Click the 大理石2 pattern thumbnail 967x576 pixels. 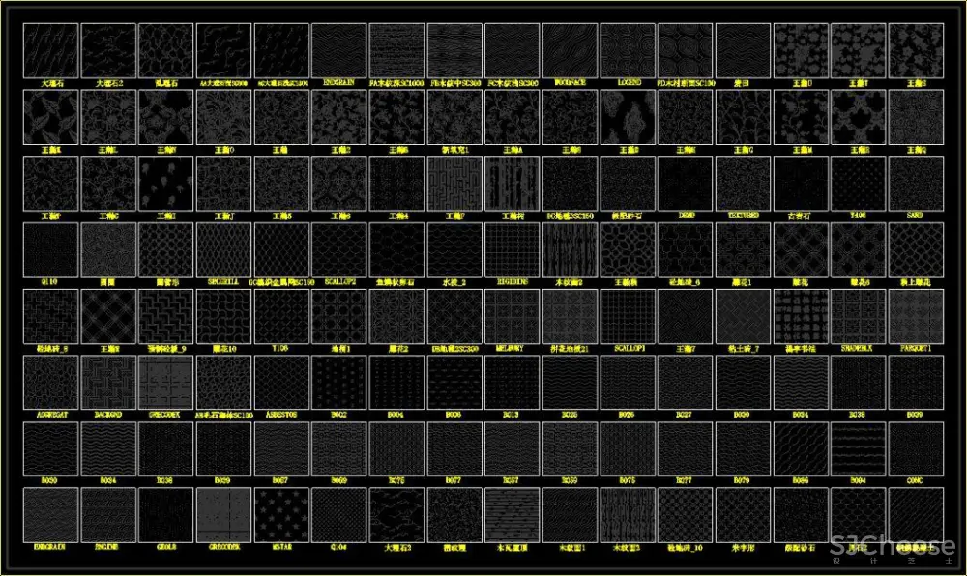[108, 50]
